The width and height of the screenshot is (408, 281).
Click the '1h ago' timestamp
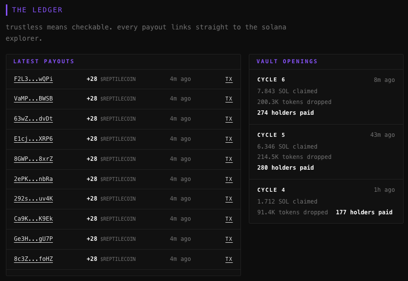[x=384, y=190]
